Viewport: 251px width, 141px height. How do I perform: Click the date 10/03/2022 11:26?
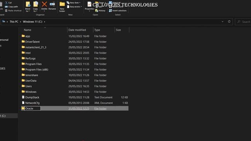tap(79, 75)
